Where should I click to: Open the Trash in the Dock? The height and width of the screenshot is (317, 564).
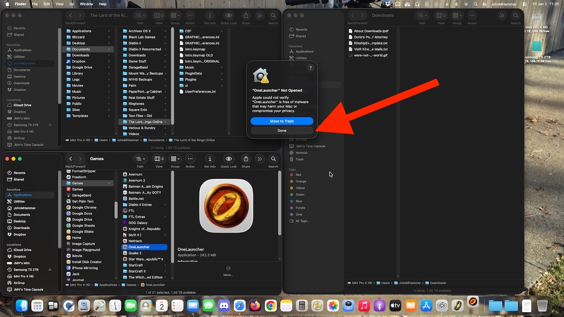[542, 306]
